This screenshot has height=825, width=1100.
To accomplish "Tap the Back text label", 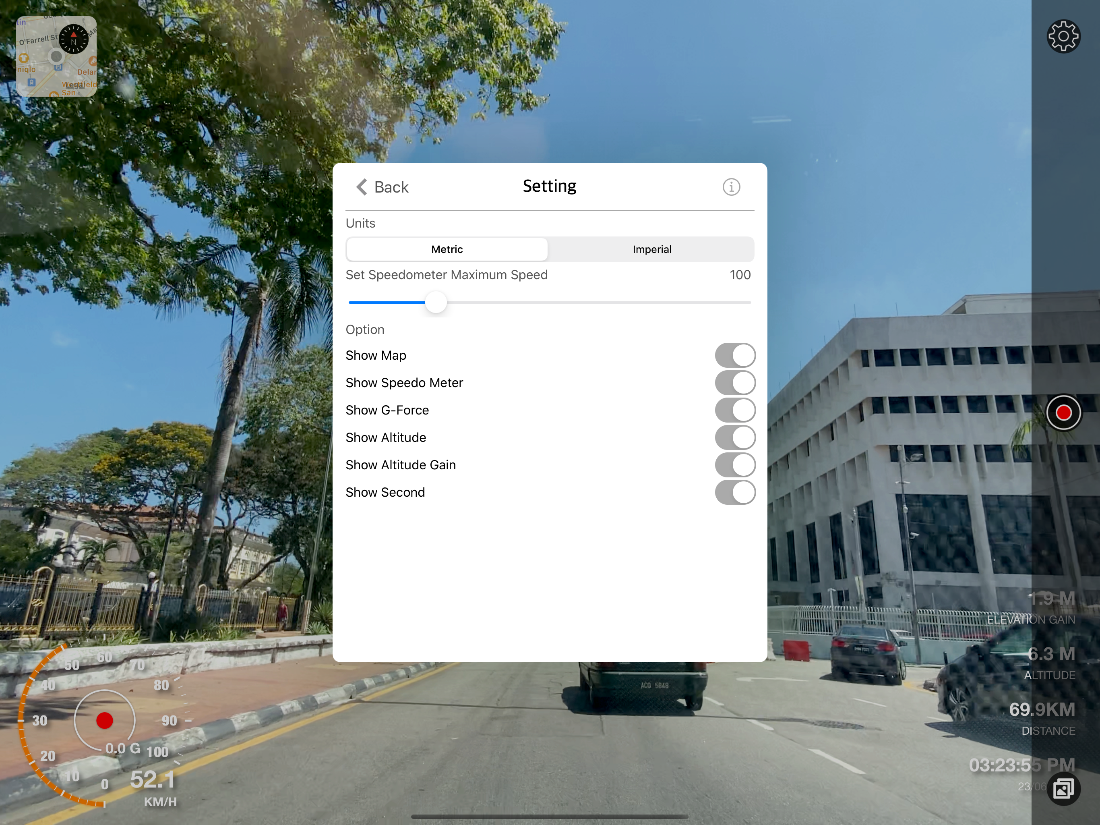I will (391, 187).
